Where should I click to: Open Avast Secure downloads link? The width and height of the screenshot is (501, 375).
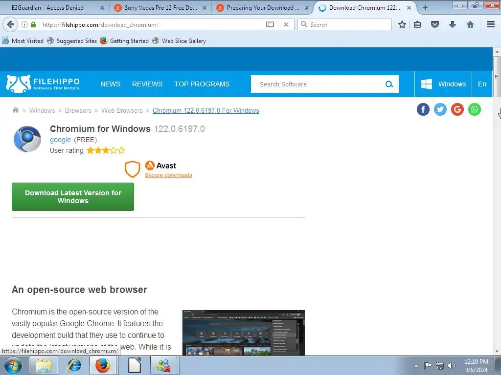168,175
